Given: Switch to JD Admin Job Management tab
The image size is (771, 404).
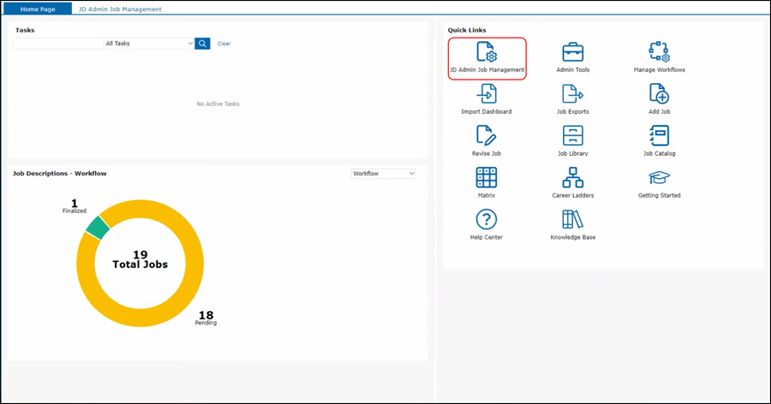Looking at the screenshot, I should point(119,9).
